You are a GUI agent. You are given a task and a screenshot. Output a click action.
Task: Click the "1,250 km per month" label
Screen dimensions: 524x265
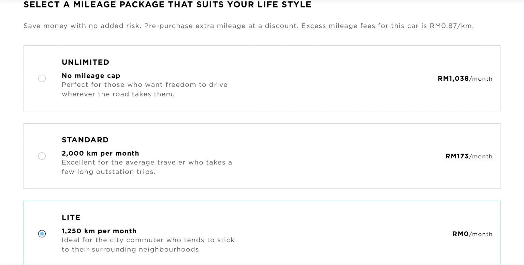pyautogui.click(x=99, y=231)
